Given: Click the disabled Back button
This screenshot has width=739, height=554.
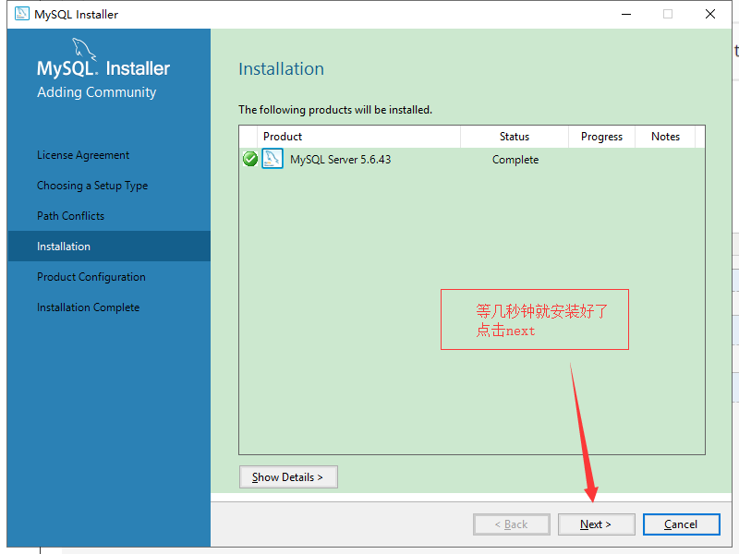Looking at the screenshot, I should coord(512,524).
